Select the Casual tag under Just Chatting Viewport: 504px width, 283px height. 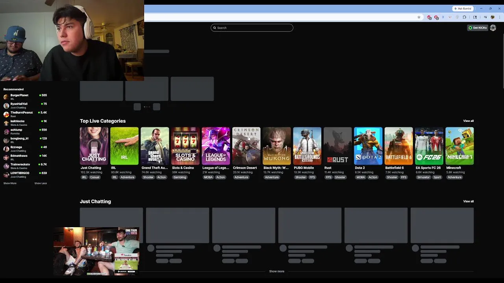point(94,177)
